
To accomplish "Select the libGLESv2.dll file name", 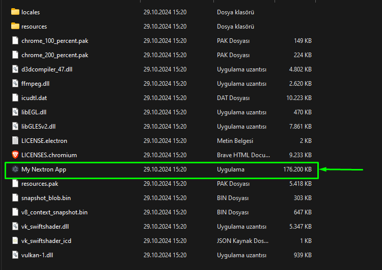I will (39, 126).
